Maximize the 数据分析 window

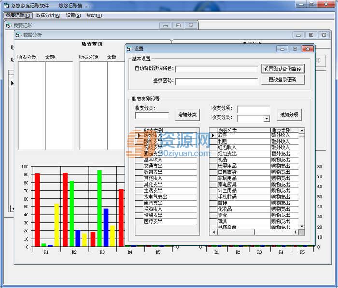(x=311, y=35)
